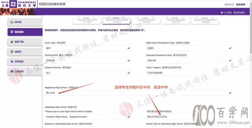Screen dimensions: 252x128
Task: Click the English high school name field
Action: pos(88,117)
